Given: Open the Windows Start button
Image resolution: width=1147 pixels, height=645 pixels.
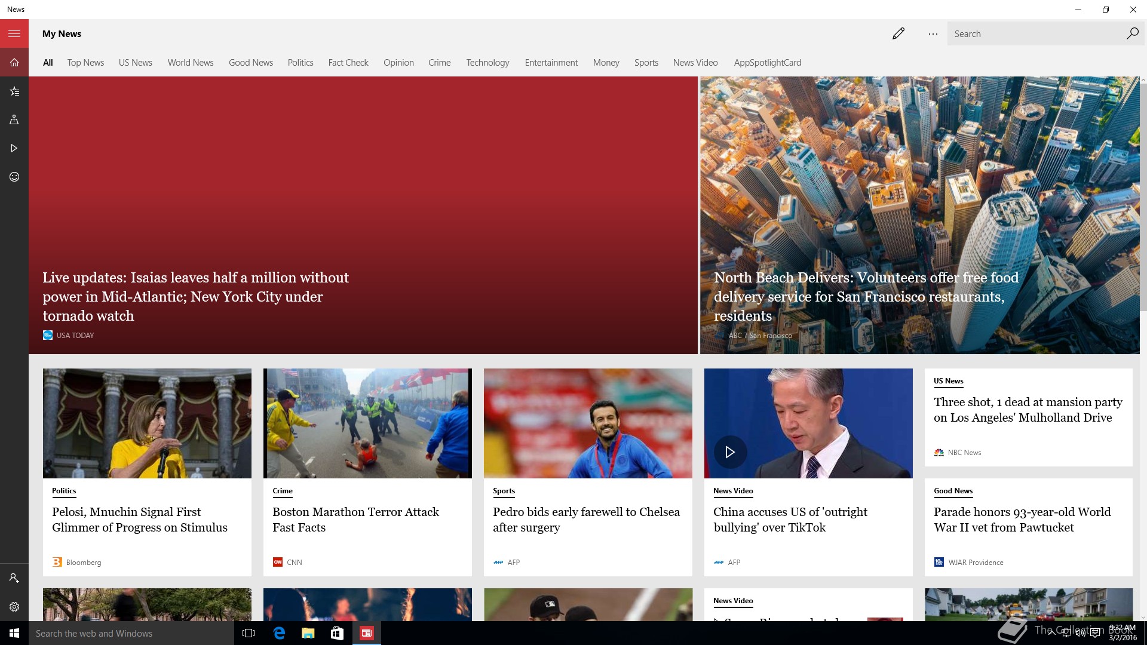Looking at the screenshot, I should [x=14, y=633].
